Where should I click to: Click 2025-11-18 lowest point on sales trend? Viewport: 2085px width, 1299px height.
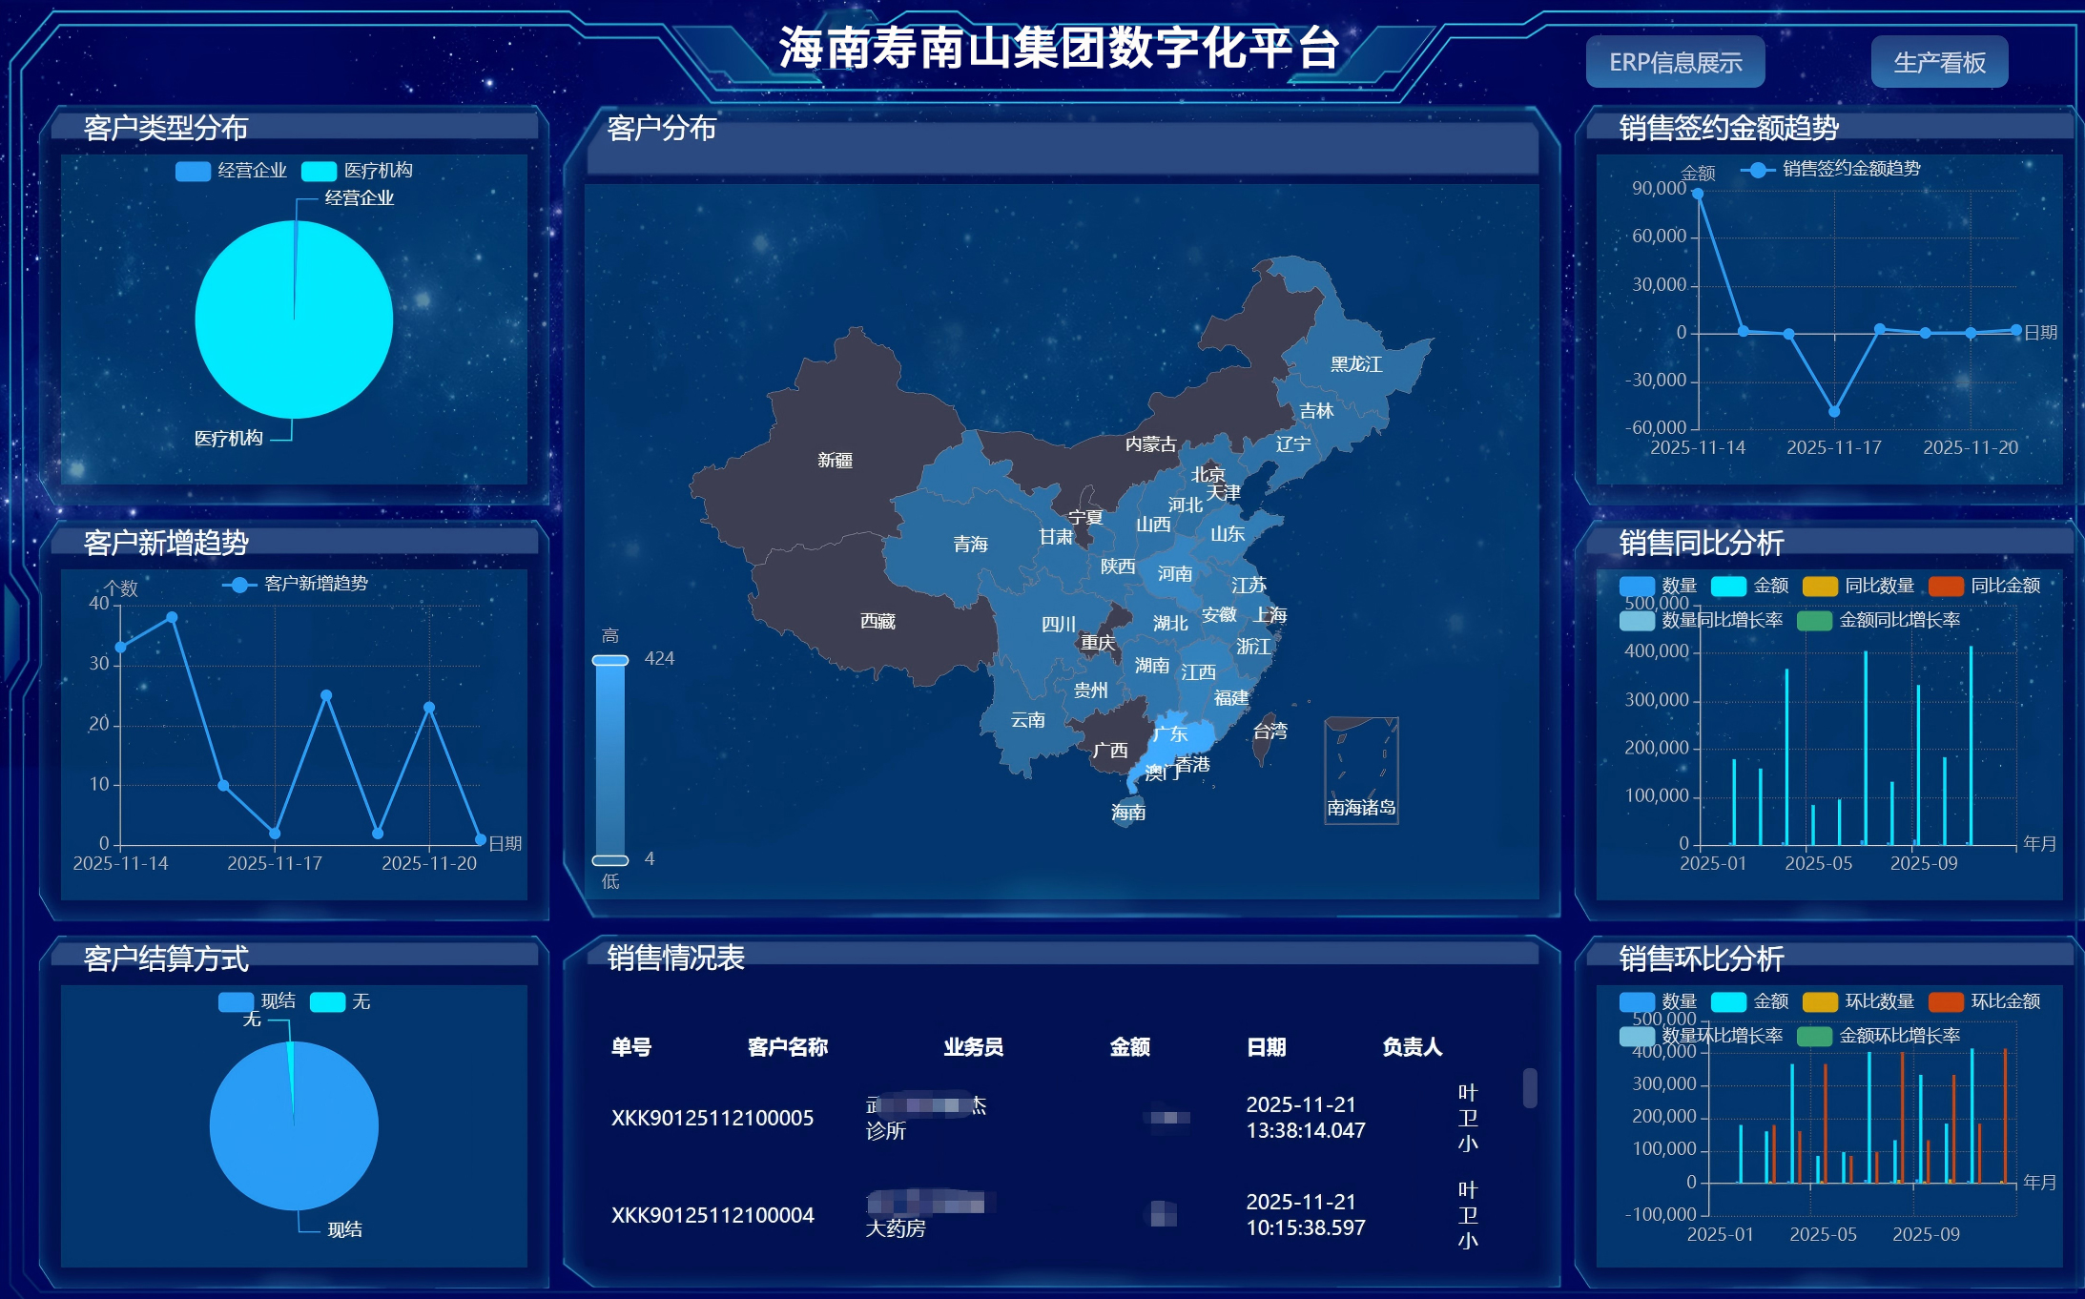1834,411
